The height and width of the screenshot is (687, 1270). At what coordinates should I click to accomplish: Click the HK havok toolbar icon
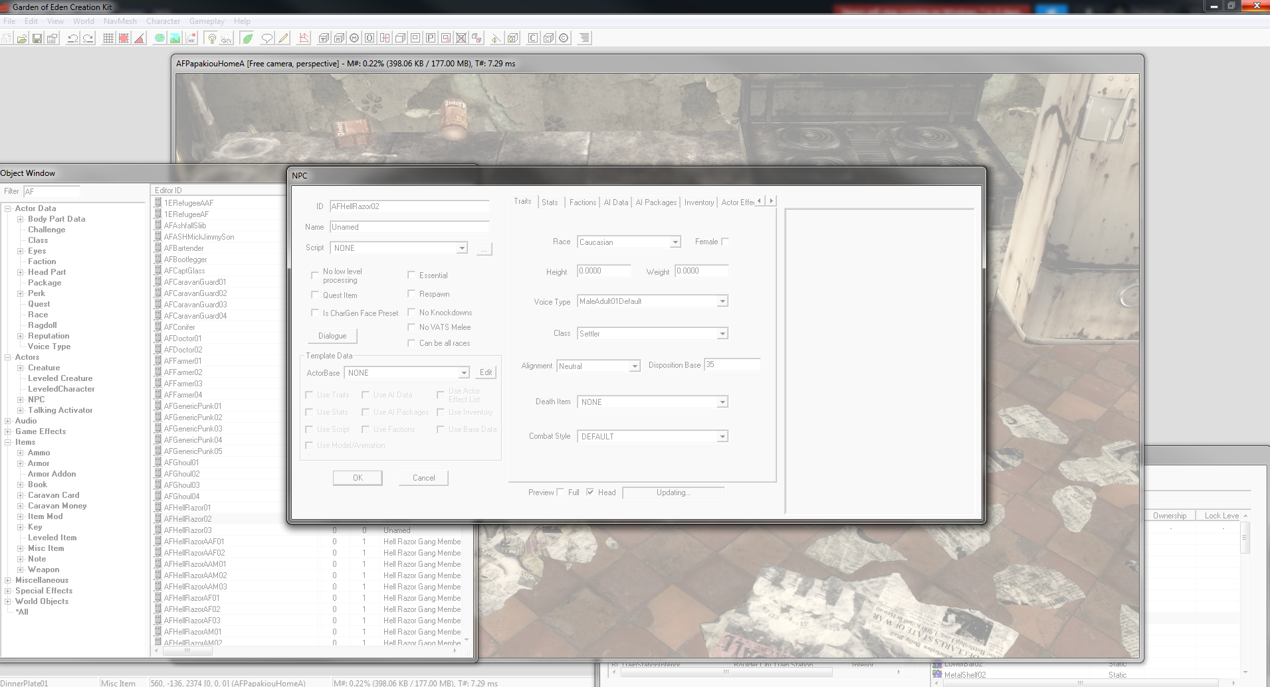pyautogui.click(x=190, y=38)
